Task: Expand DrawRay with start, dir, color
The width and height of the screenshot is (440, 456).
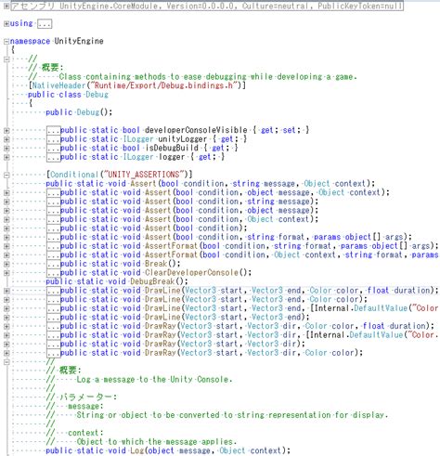Action: pyautogui.click(x=6, y=353)
